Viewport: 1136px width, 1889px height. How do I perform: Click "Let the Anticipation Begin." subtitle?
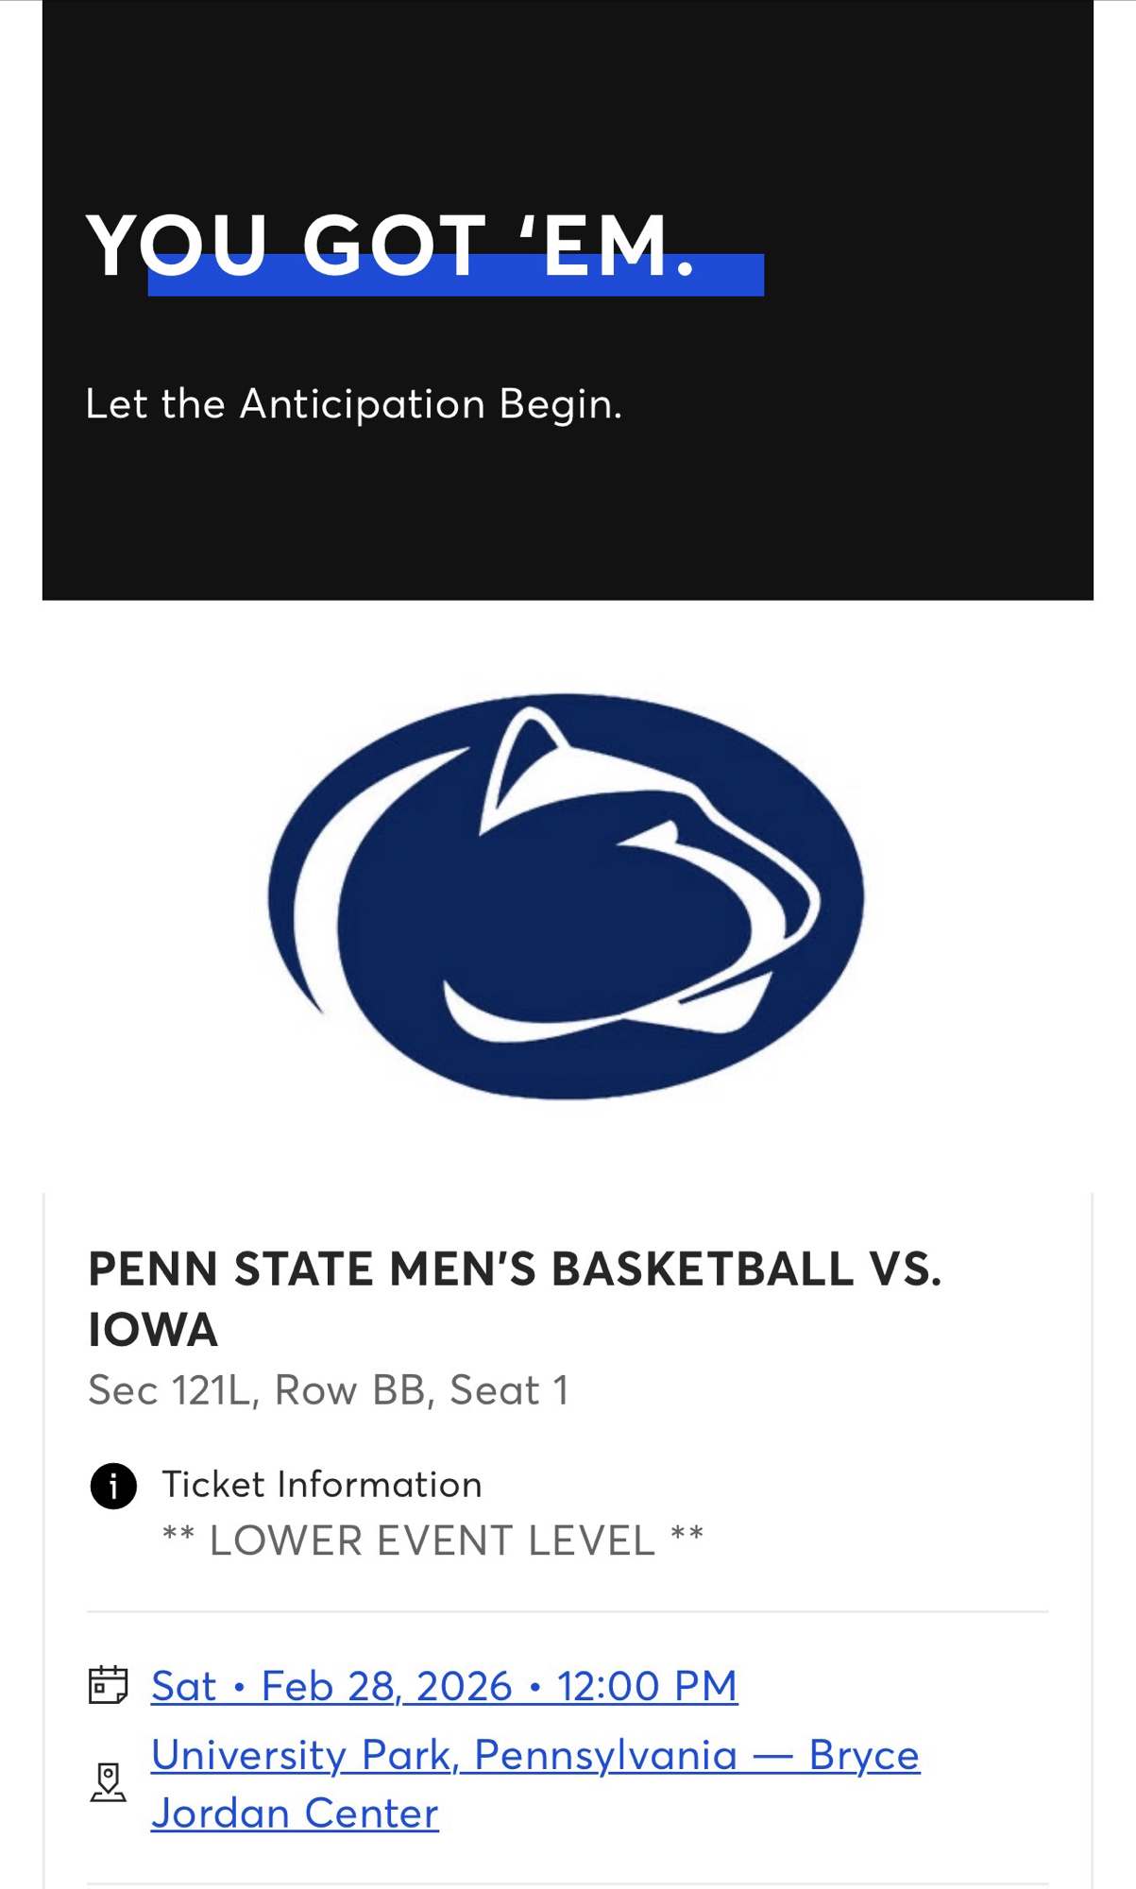[354, 403]
